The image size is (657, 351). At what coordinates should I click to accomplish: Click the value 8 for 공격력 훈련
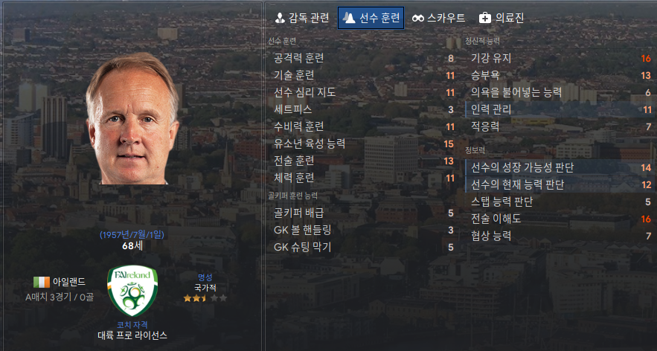(451, 59)
